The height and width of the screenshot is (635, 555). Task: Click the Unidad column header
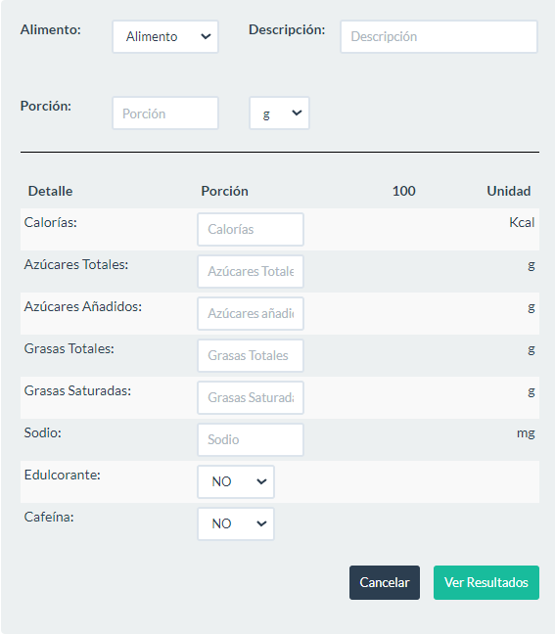click(508, 191)
